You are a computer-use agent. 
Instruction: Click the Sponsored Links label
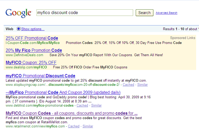pos(183,38)
